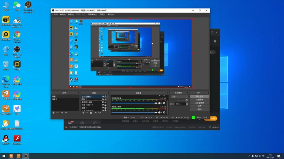Undock the 混音器 panel via header icon
The image size is (284, 159).
pos(168,93)
